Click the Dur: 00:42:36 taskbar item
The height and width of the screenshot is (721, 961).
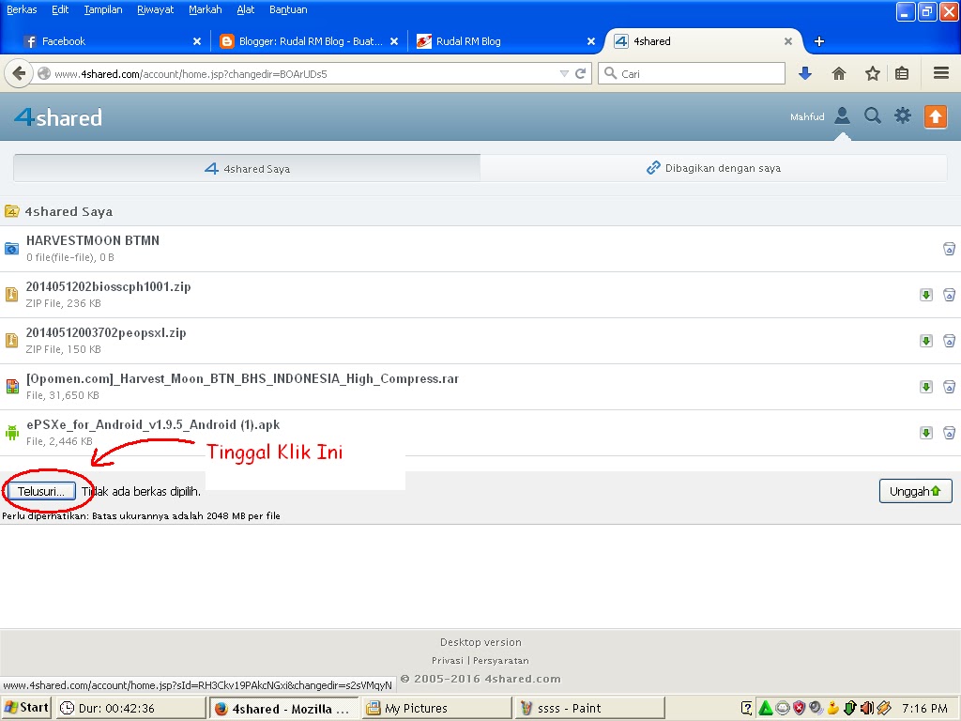[131, 708]
